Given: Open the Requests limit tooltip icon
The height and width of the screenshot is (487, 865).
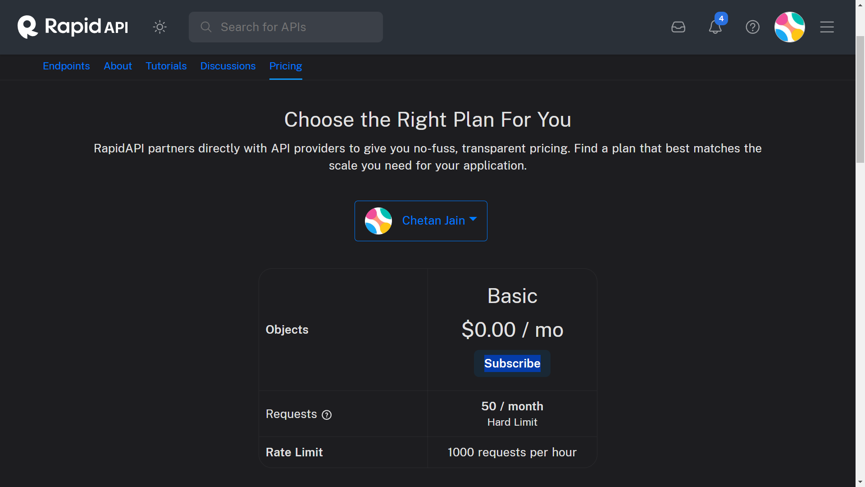Looking at the screenshot, I should (x=326, y=415).
